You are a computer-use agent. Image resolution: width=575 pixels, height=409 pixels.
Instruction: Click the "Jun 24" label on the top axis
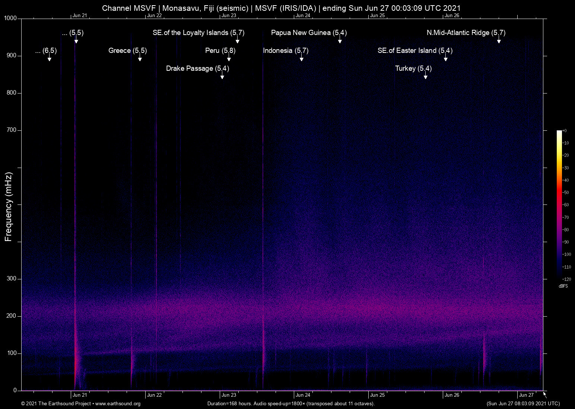click(303, 16)
